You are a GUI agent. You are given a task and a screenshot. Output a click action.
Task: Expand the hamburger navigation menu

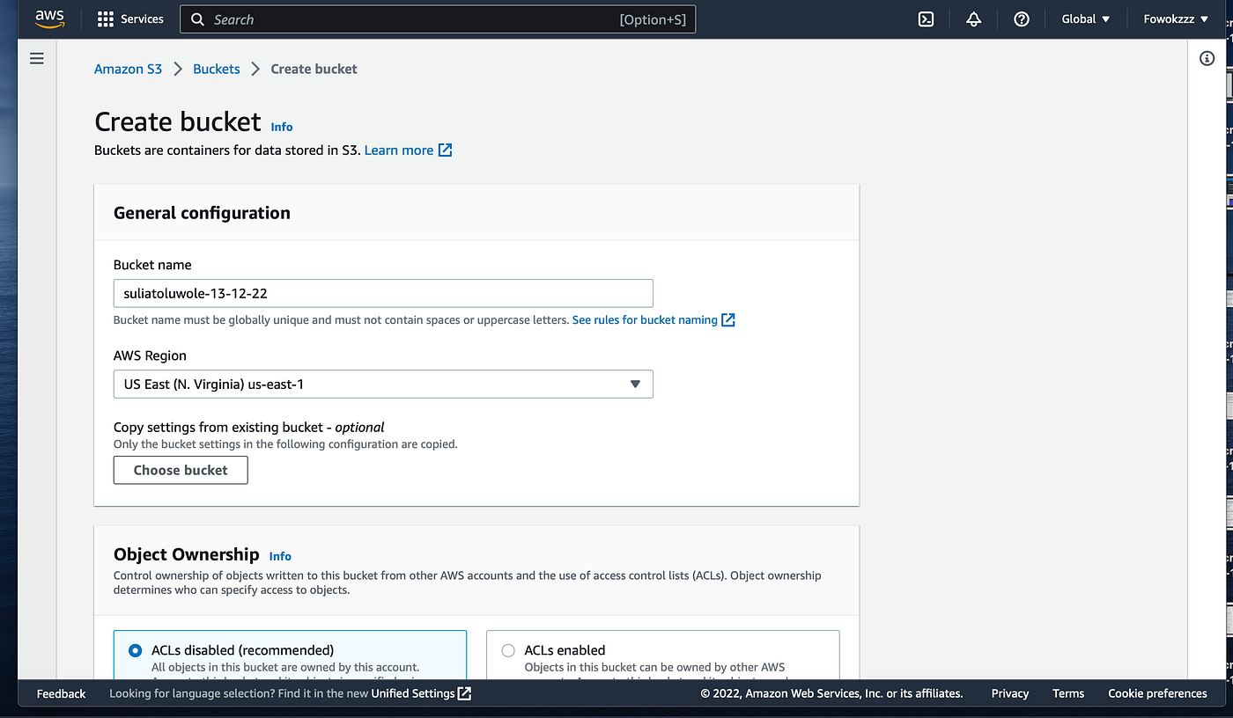pos(37,59)
